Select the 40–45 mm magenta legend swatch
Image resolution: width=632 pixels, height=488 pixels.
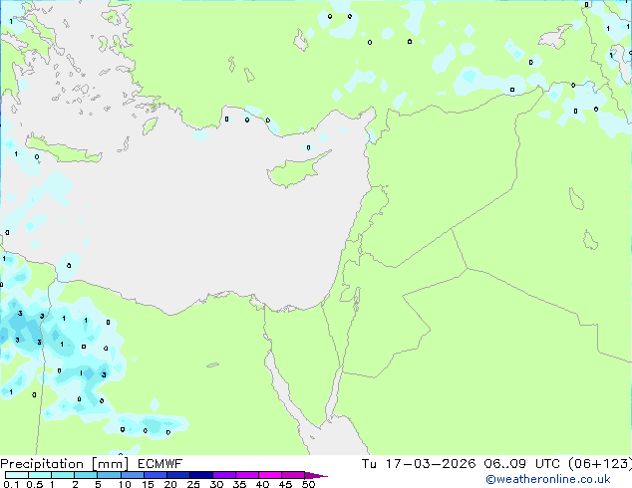[x=270, y=475]
